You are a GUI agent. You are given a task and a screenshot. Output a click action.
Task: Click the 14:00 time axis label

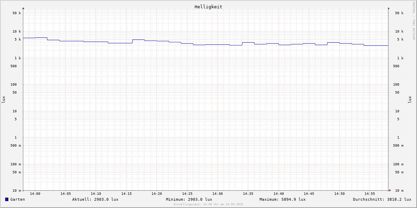[35, 194]
